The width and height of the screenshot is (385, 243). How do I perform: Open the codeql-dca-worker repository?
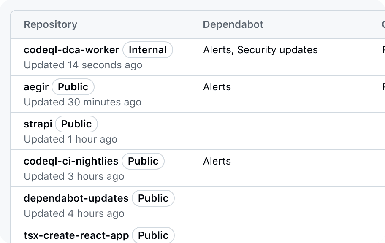[x=71, y=50]
